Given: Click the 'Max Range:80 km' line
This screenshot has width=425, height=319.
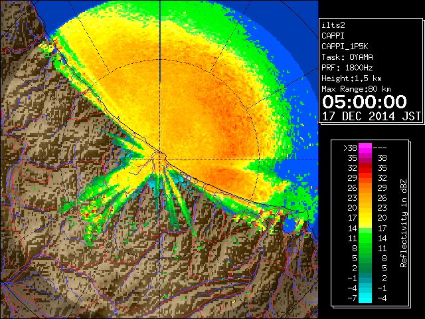Looking at the screenshot, I should 356,89.
